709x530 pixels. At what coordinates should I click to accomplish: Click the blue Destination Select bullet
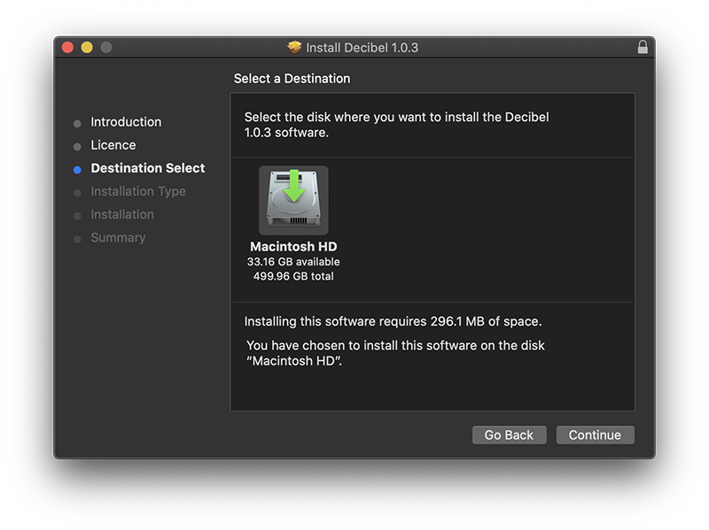pyautogui.click(x=77, y=169)
